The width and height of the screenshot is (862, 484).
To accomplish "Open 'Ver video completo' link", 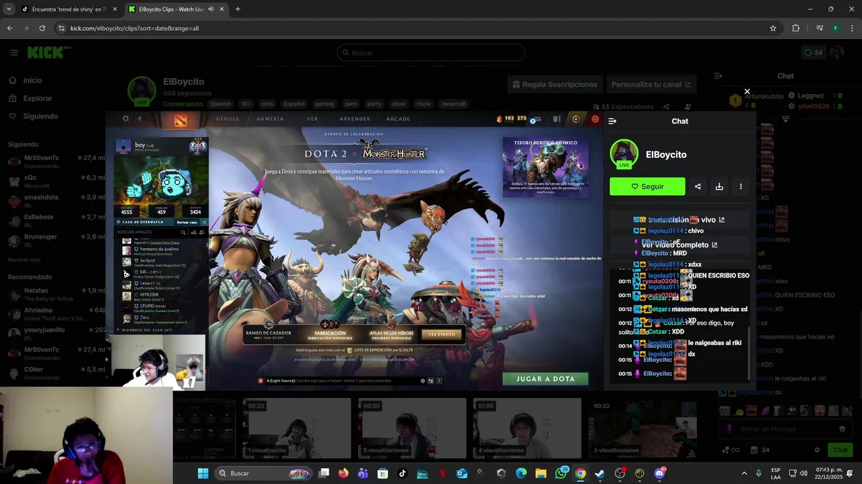I will pos(679,245).
